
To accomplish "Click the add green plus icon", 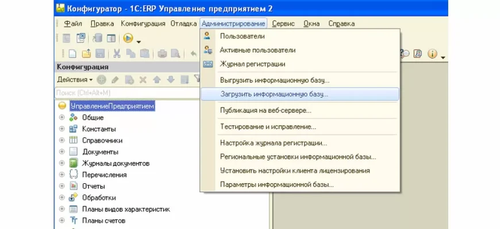I will 102,80.
